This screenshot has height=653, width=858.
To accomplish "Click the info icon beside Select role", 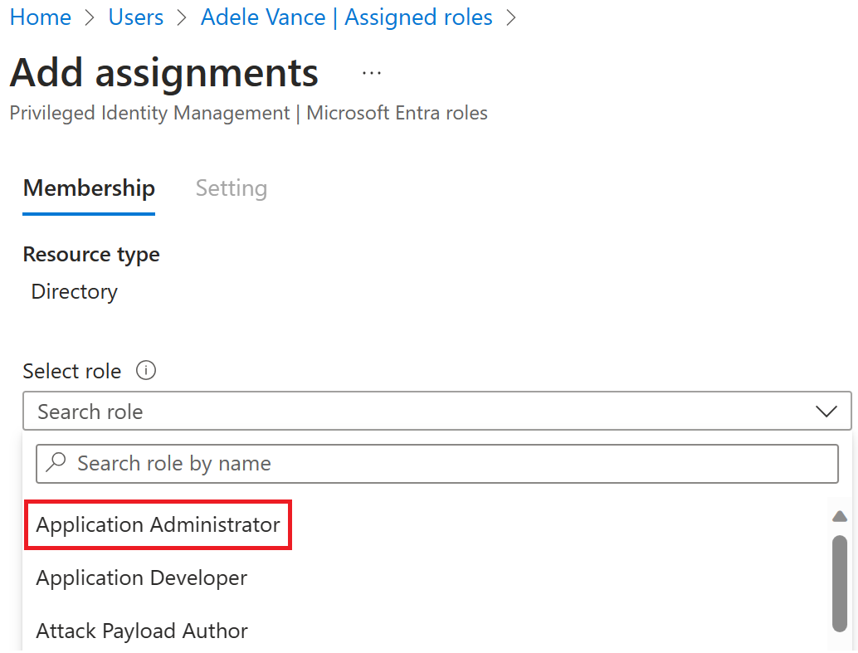I will [x=146, y=371].
